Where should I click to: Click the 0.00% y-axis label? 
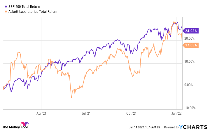(x=189, y=85)
